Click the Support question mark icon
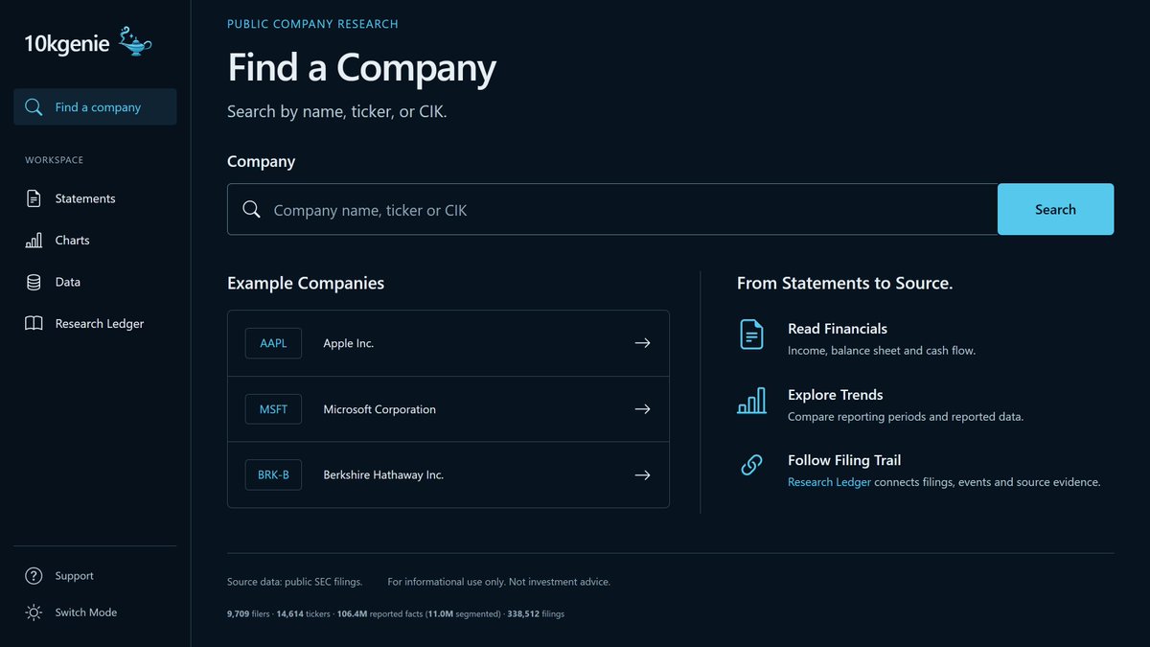This screenshot has width=1150, height=647. pyautogui.click(x=34, y=576)
